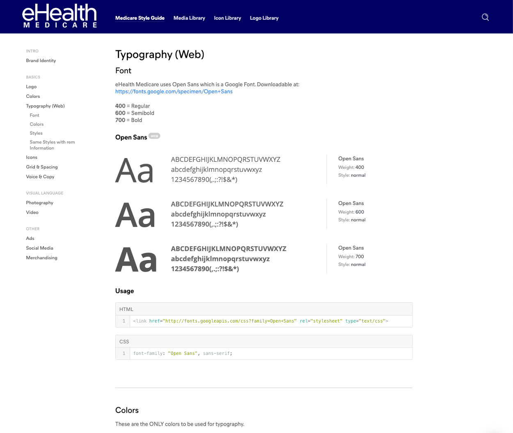
Task: Jump to the Styles subsection link
Action: pos(36,133)
